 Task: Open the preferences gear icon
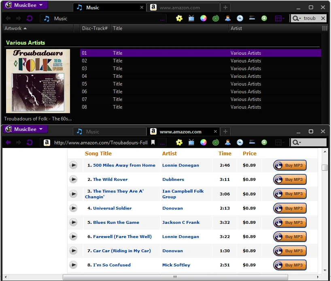[x=179, y=18]
